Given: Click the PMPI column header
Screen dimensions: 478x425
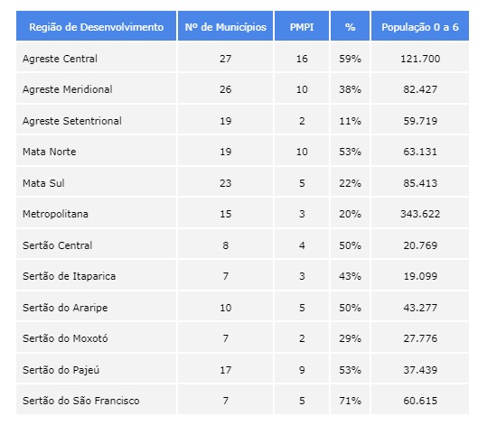Looking at the screenshot, I should click(x=302, y=27).
